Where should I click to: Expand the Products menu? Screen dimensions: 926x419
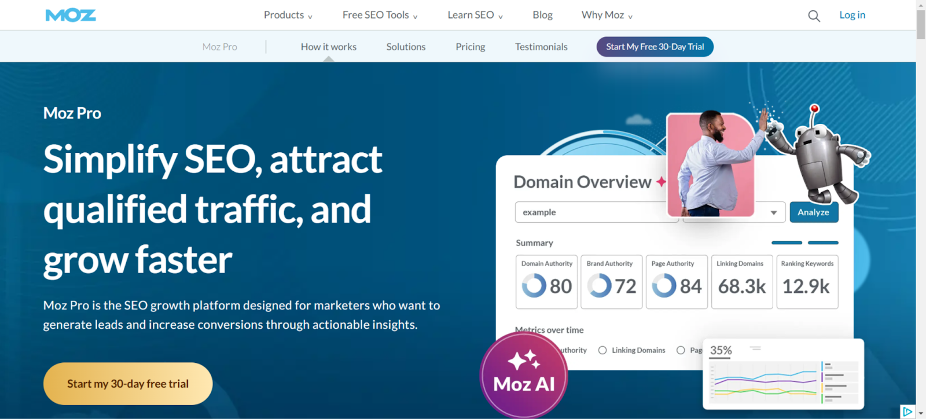[x=288, y=15]
